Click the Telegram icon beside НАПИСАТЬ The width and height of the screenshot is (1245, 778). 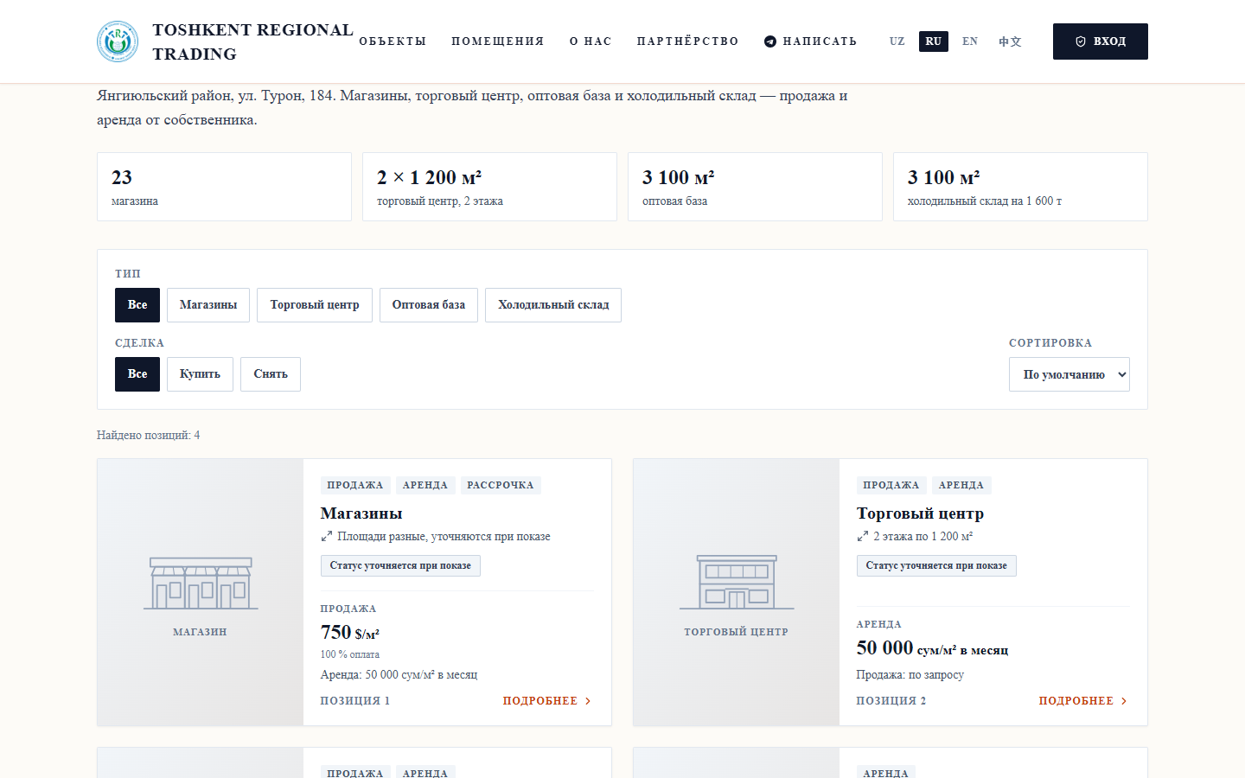pos(770,41)
